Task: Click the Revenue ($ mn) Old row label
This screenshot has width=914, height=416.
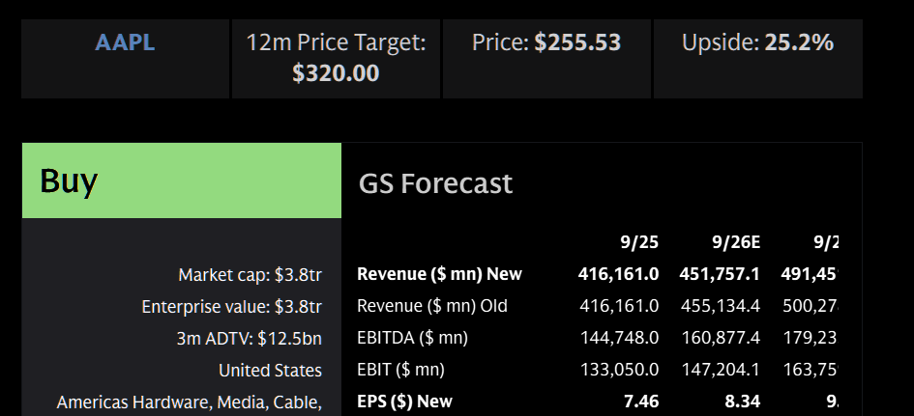Action: point(431,306)
